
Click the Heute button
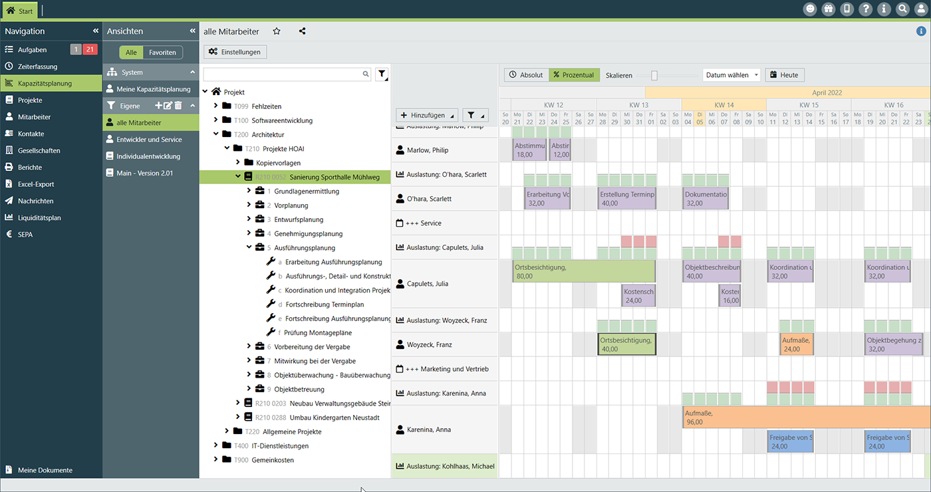(784, 75)
